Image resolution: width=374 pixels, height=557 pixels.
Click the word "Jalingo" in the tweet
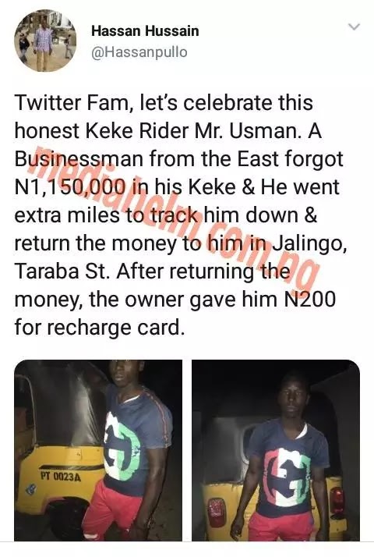click(x=309, y=244)
